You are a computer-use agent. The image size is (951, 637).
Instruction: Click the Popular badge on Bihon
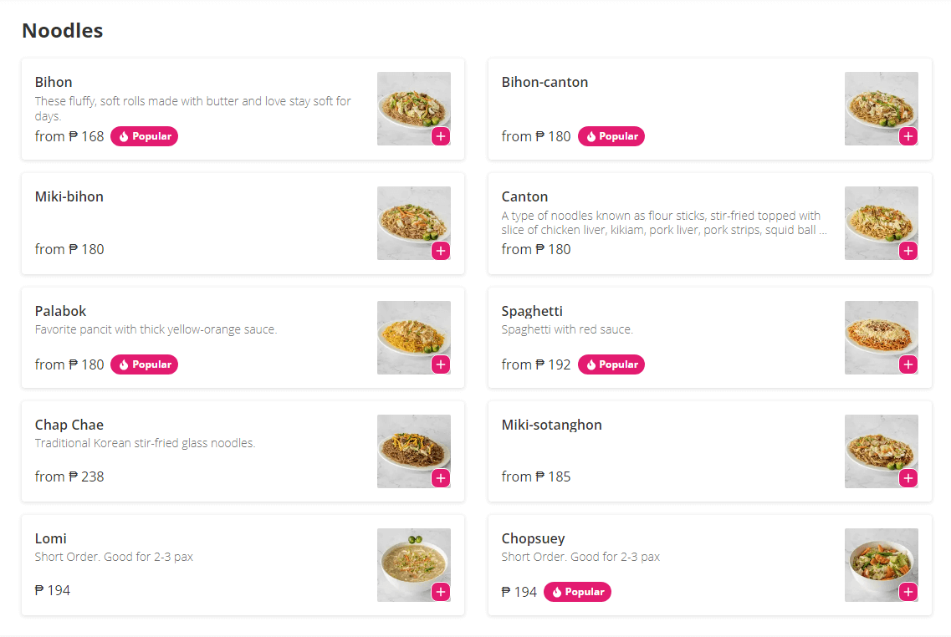pos(144,135)
